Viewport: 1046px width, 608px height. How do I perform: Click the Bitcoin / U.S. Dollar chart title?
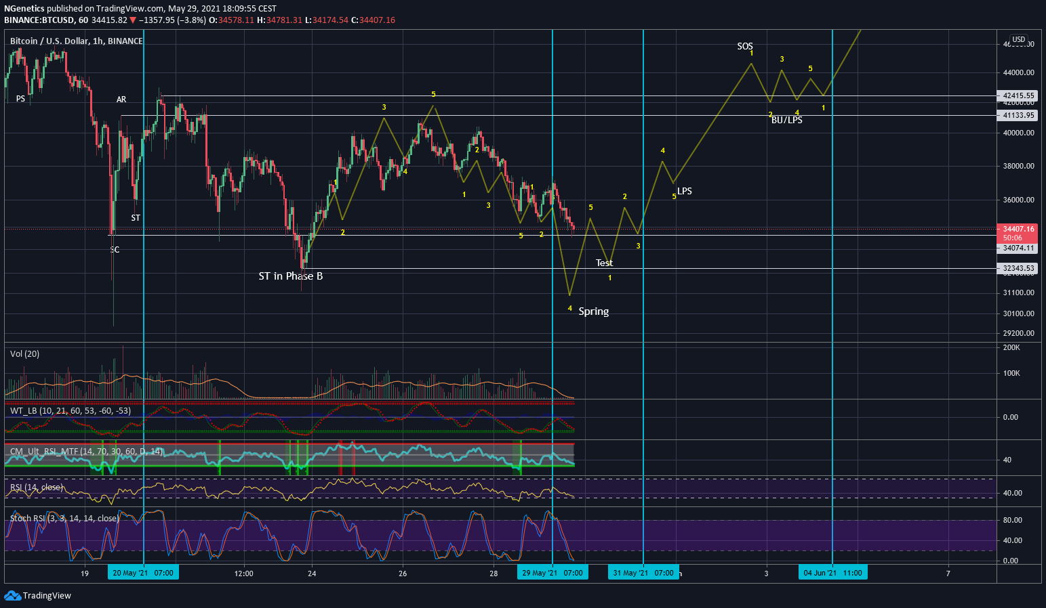76,41
